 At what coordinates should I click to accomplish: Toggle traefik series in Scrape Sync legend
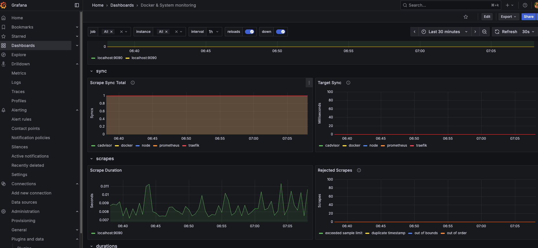tap(194, 145)
